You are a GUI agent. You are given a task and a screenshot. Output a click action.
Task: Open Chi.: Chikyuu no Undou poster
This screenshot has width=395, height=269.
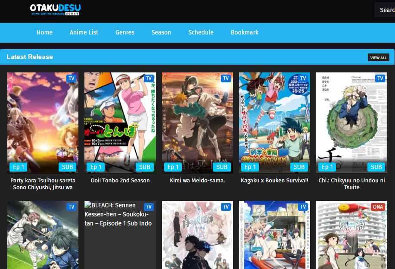pos(351,123)
